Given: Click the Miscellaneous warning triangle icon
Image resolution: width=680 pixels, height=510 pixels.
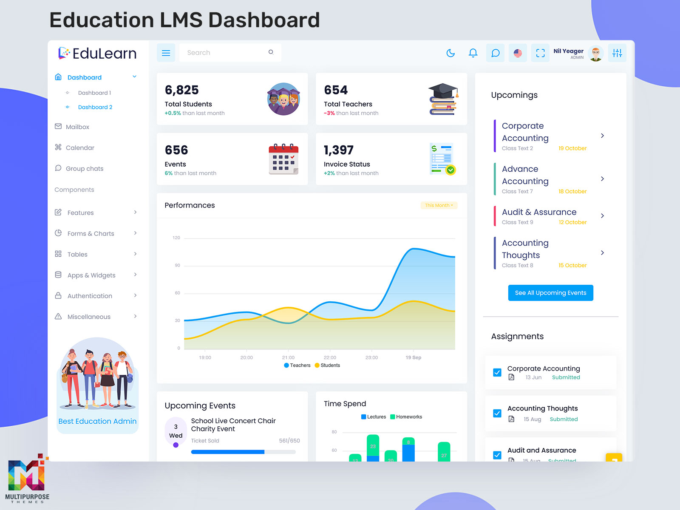Looking at the screenshot, I should [58, 316].
